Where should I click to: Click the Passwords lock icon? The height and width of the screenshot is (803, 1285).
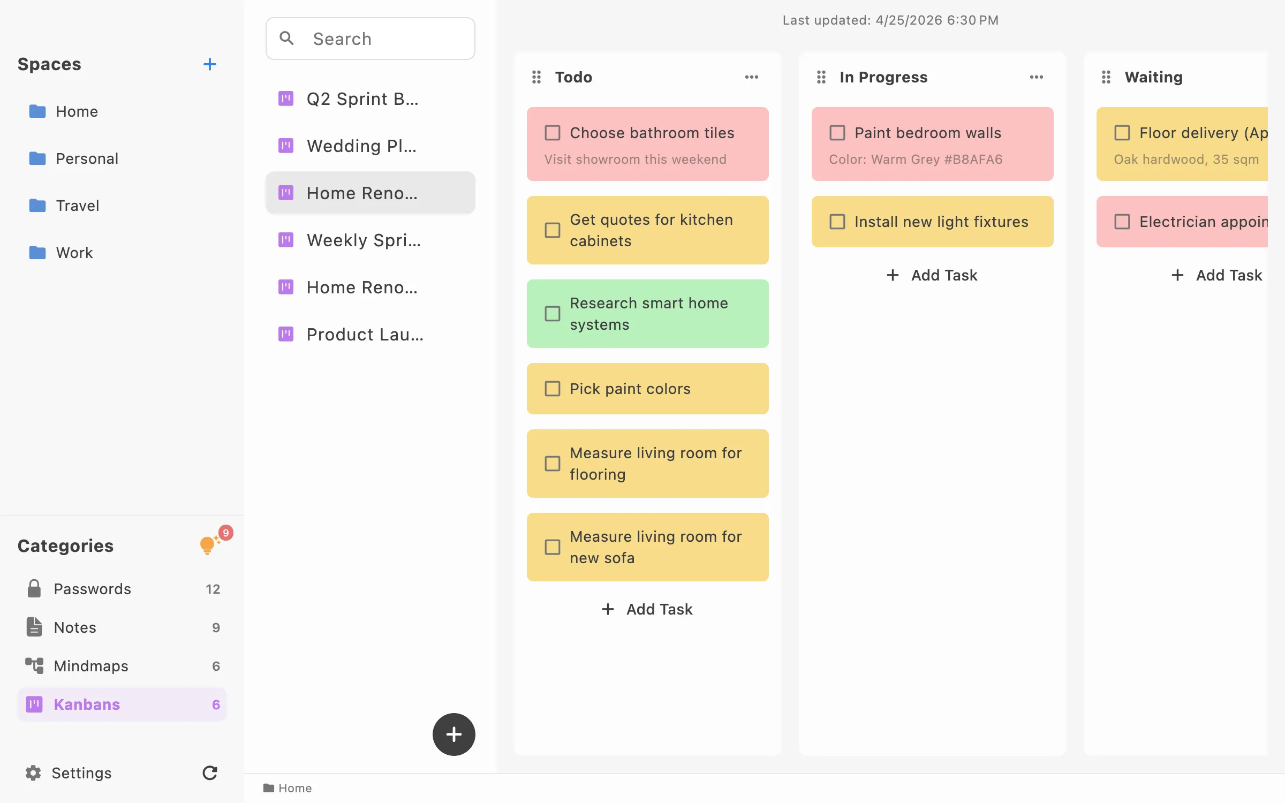34,588
